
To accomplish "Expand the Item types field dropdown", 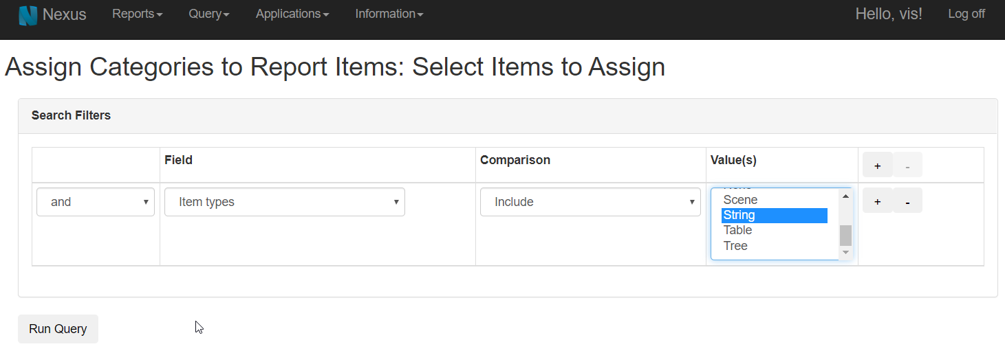I will [x=284, y=202].
